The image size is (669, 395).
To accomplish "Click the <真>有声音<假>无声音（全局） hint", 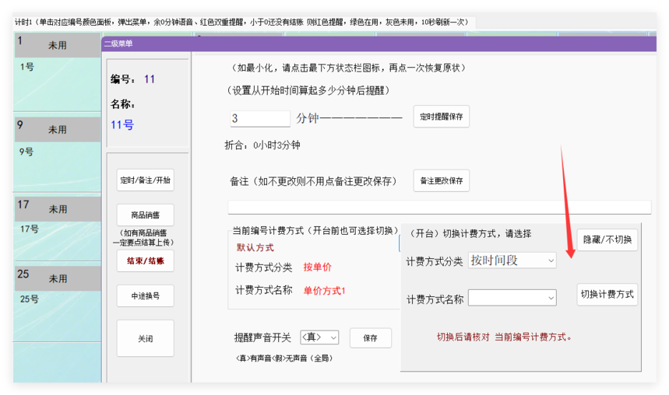I will pos(283,358).
